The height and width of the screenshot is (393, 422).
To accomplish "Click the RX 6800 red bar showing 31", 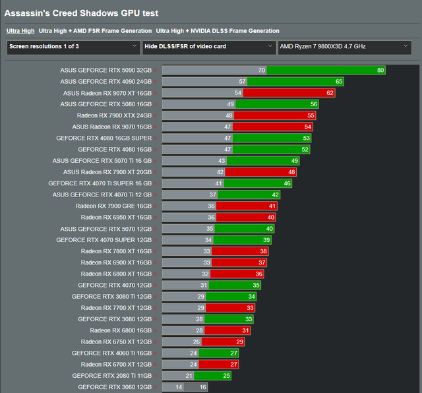I will pos(227,330).
